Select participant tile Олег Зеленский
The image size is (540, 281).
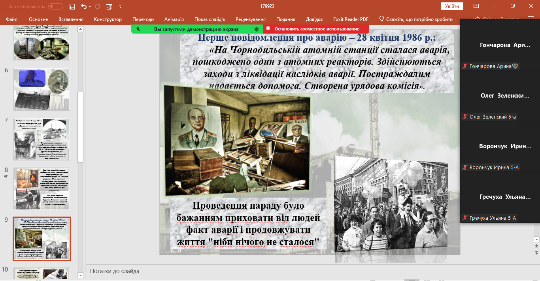[500, 96]
